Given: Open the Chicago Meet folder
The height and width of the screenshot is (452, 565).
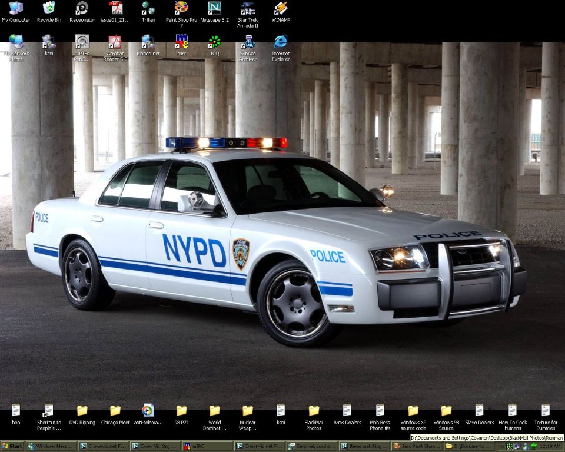Looking at the screenshot, I should tap(115, 414).
